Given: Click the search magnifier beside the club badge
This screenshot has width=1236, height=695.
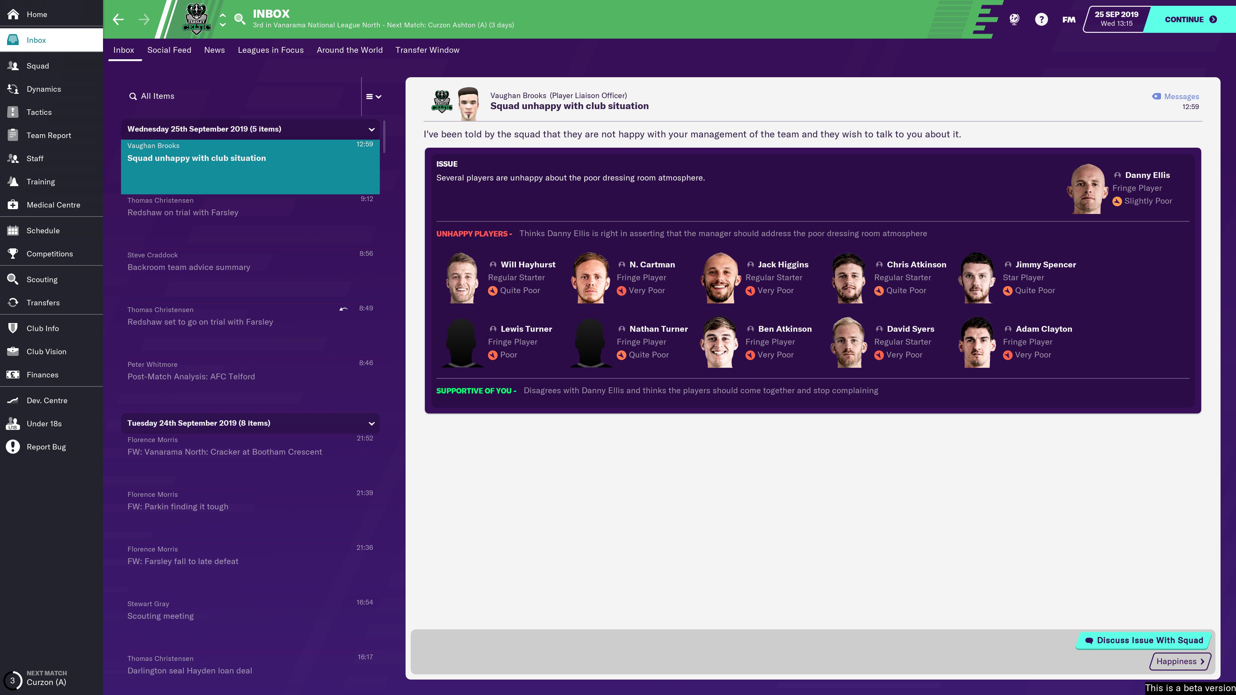Looking at the screenshot, I should coord(240,19).
